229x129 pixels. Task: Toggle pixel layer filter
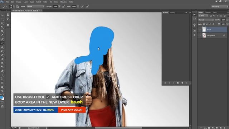coord(211,16)
